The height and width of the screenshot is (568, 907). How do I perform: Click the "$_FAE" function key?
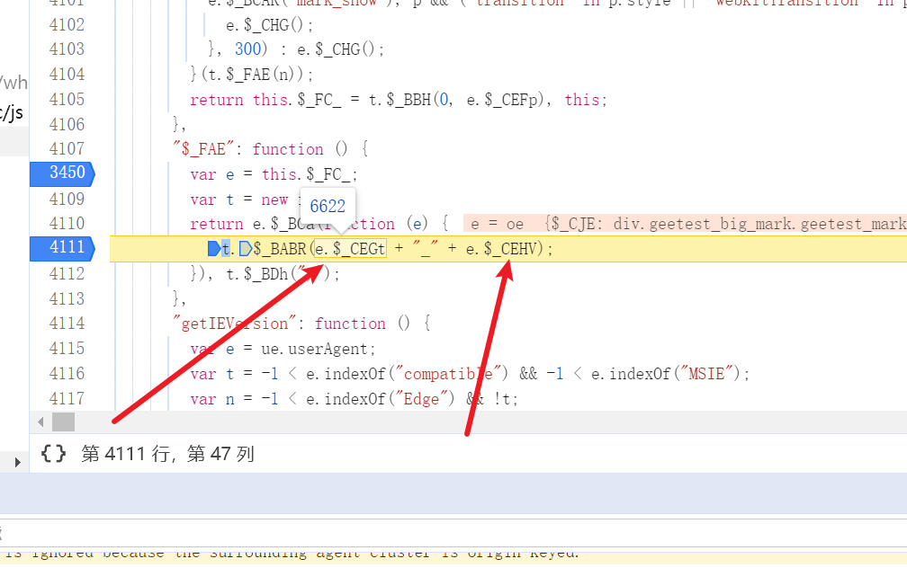pyautogui.click(x=211, y=149)
